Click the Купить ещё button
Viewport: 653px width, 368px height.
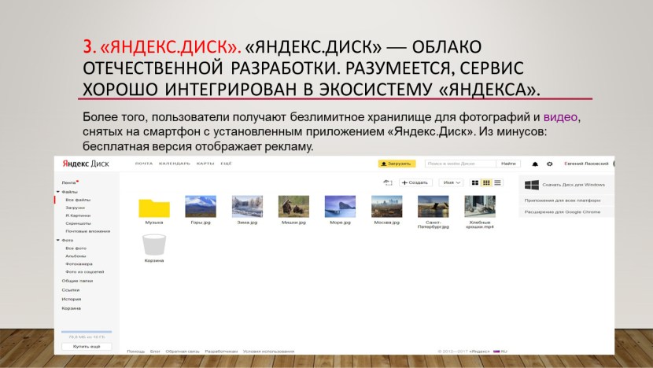[87, 346]
